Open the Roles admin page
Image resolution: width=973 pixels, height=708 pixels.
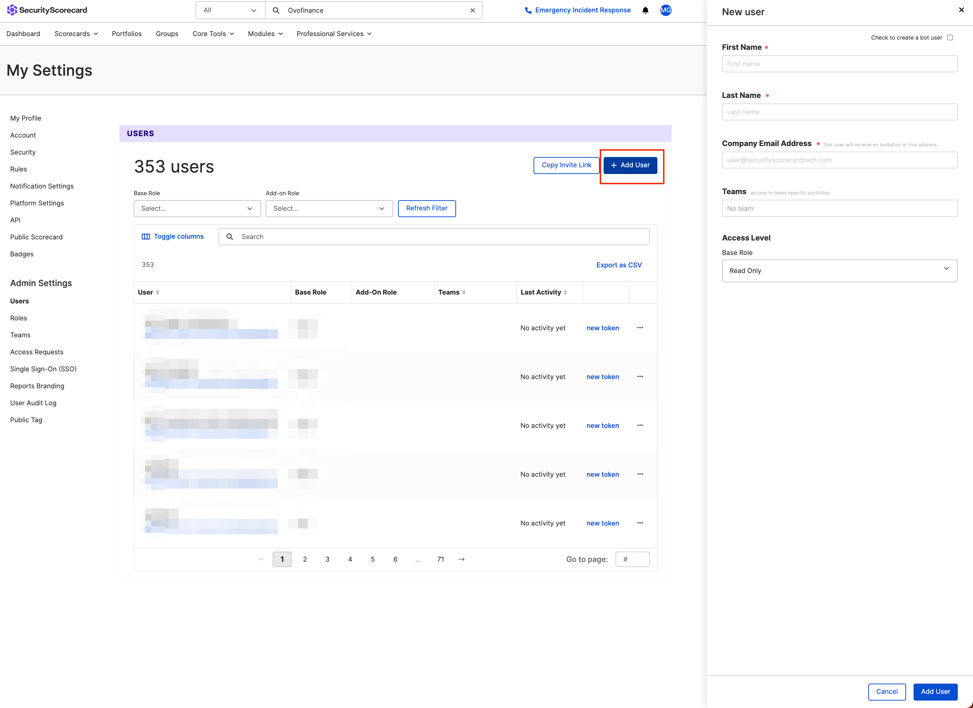[x=18, y=318]
